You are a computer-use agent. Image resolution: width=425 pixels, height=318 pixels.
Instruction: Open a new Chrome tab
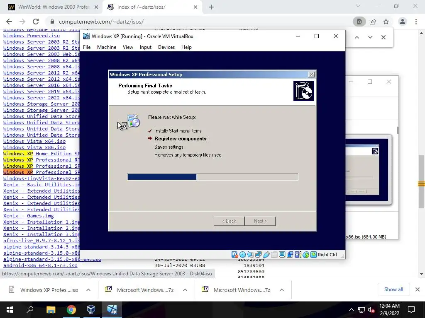point(211,7)
